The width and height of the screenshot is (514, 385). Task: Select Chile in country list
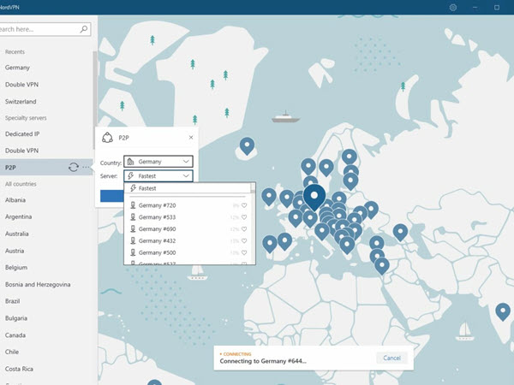pos(12,352)
